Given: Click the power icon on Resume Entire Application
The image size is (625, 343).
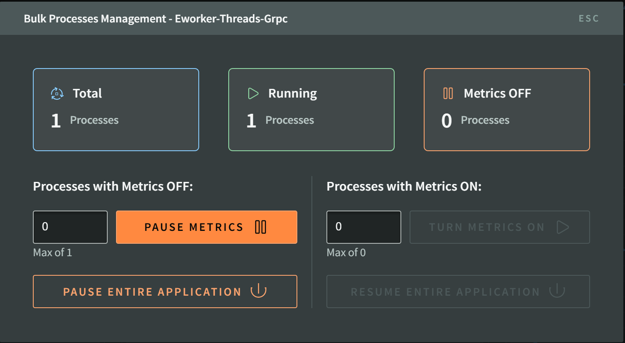Looking at the screenshot, I should pyautogui.click(x=557, y=291).
